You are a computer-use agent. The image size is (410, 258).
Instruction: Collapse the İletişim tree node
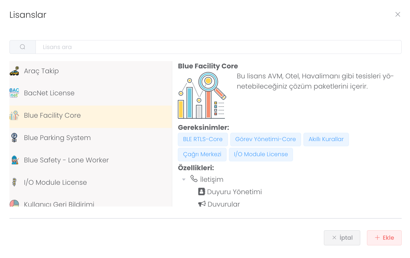click(x=184, y=180)
